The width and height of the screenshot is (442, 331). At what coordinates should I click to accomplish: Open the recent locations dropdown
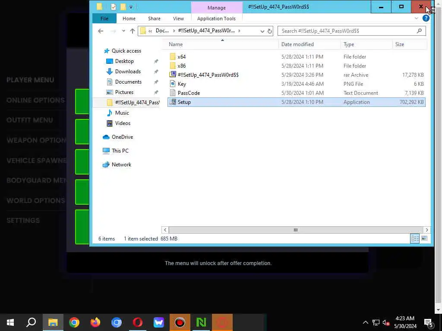pos(123,31)
